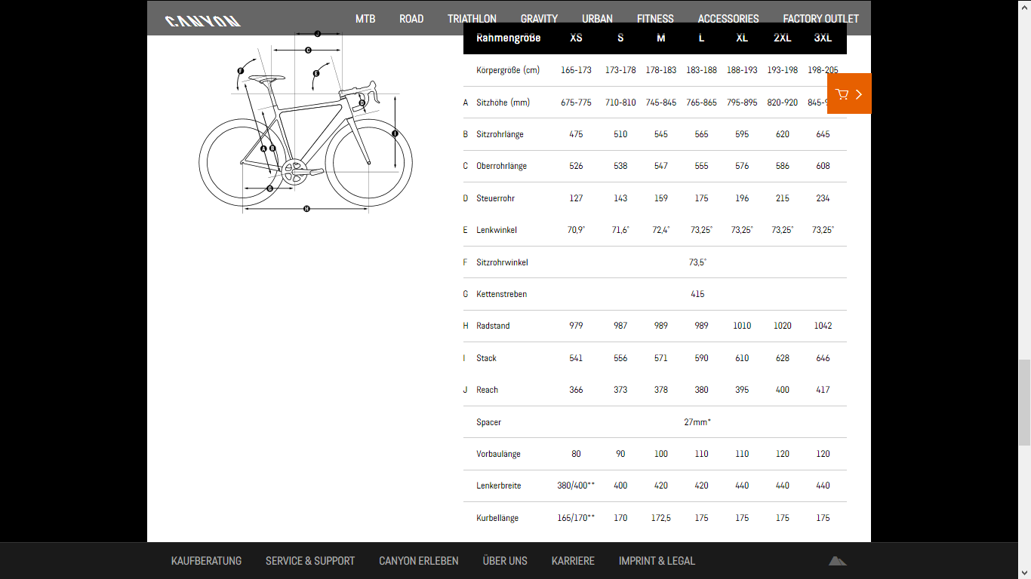Open the GRAVITY menu

click(539, 19)
